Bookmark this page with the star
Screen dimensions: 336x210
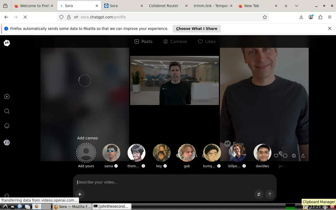pos(265,17)
